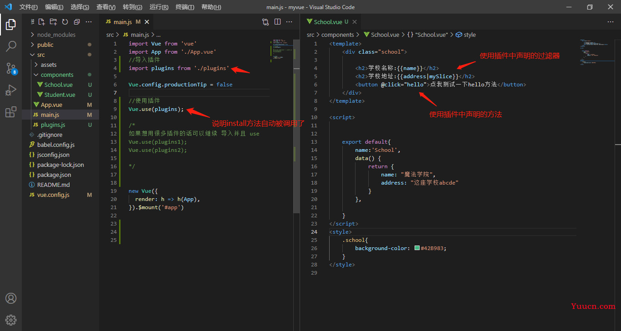The width and height of the screenshot is (621, 331).
Task: Open babel.config.js in the file tree
Action: (60, 145)
